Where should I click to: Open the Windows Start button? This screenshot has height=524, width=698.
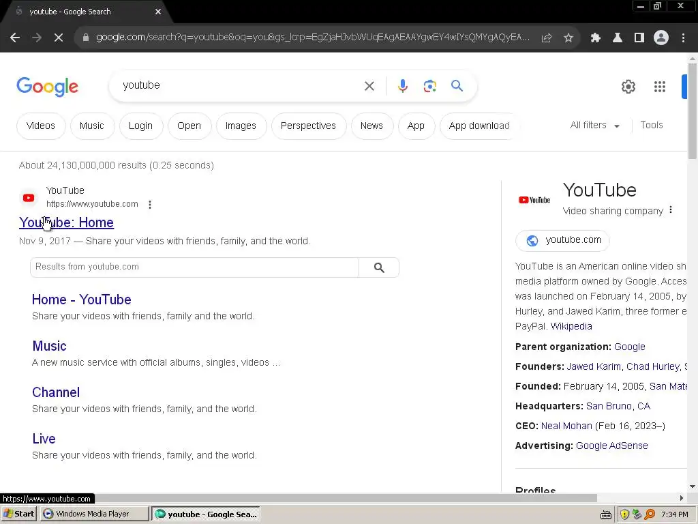coord(18,514)
